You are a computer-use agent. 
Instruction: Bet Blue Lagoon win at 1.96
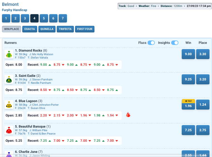tap(188, 106)
